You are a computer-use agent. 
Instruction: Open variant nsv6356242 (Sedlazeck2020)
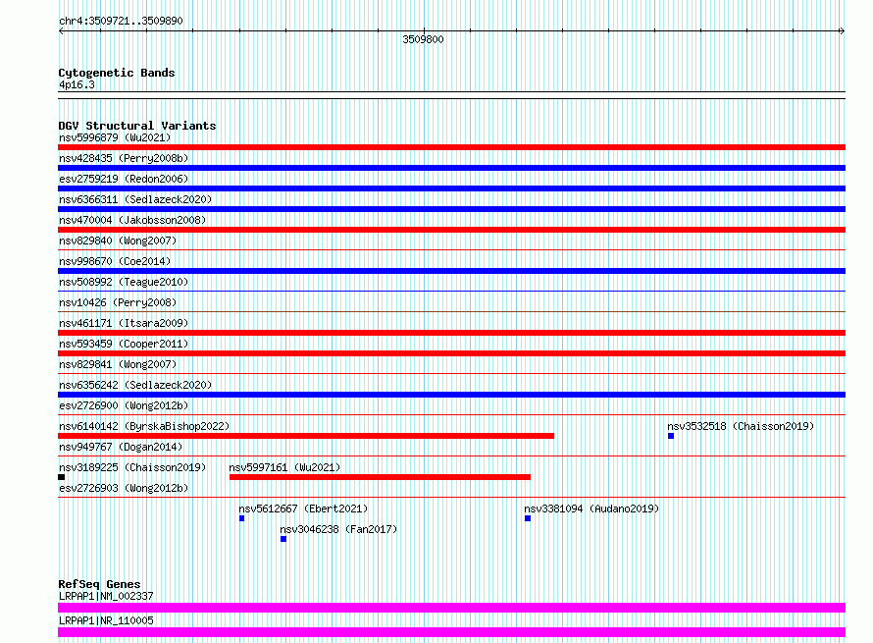pyautogui.click(x=135, y=385)
